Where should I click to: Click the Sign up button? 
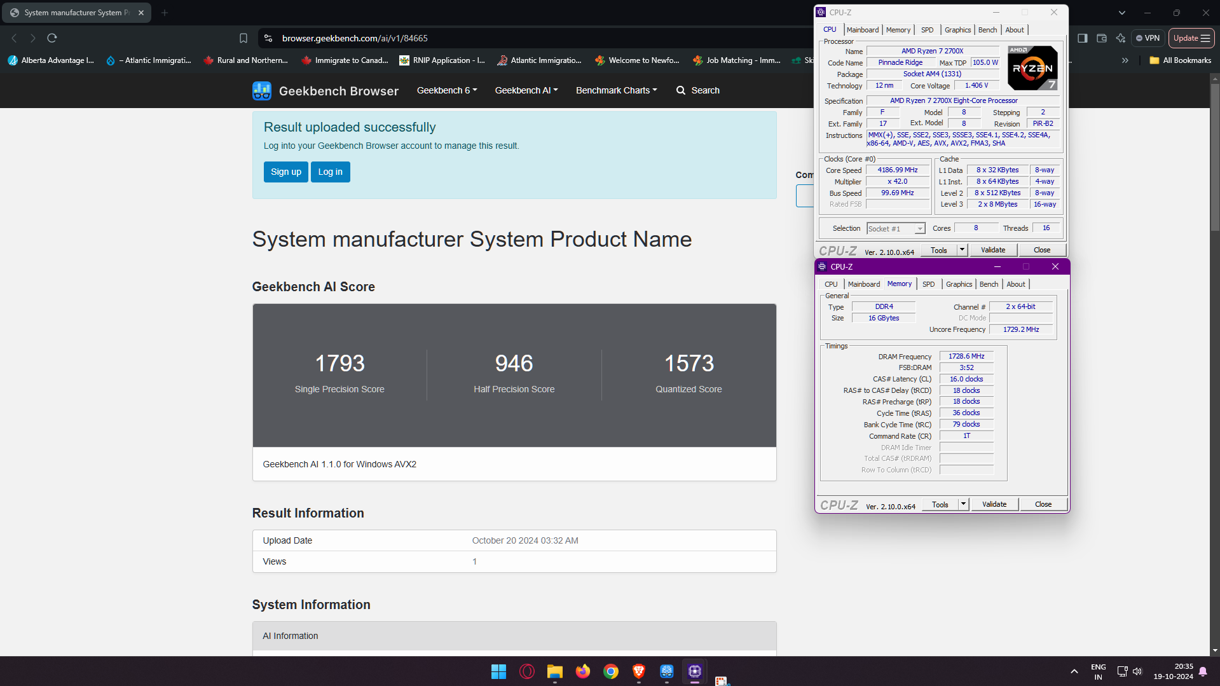point(286,172)
